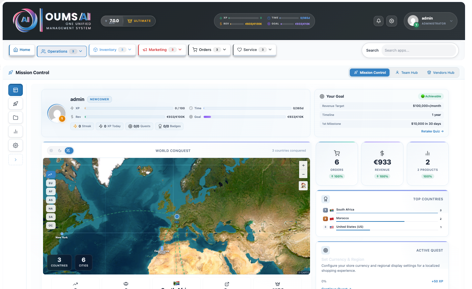Open the bar chart icon in the sidebar
The height and width of the screenshot is (289, 472).
coord(16,131)
